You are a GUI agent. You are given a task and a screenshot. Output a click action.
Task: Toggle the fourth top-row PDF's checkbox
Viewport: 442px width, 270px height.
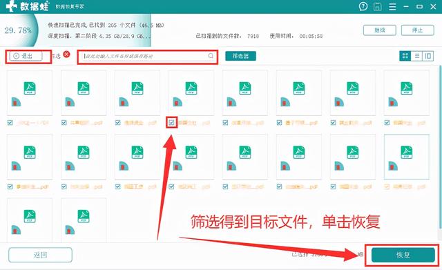point(171,123)
